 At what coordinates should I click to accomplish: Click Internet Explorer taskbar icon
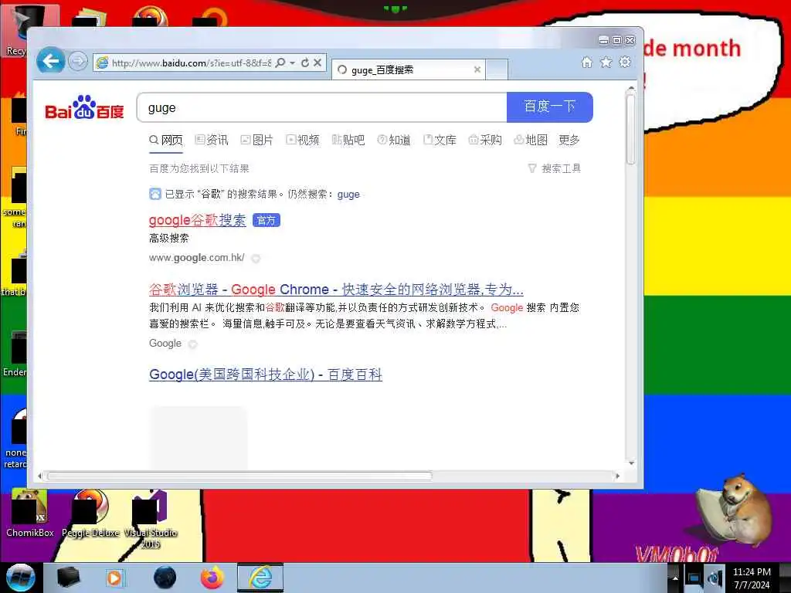click(x=260, y=578)
